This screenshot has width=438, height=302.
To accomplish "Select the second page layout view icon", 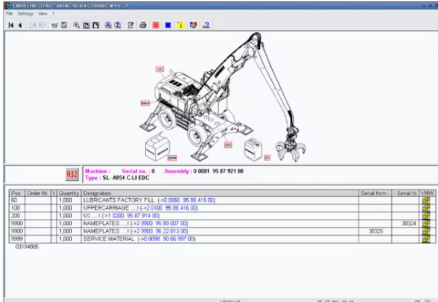I will (x=96, y=25).
